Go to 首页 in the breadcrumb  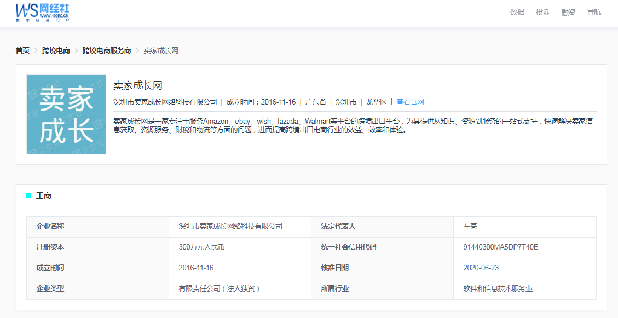pyautogui.click(x=22, y=50)
